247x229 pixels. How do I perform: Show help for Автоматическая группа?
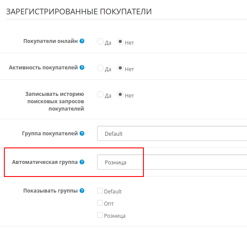pyautogui.click(x=82, y=162)
